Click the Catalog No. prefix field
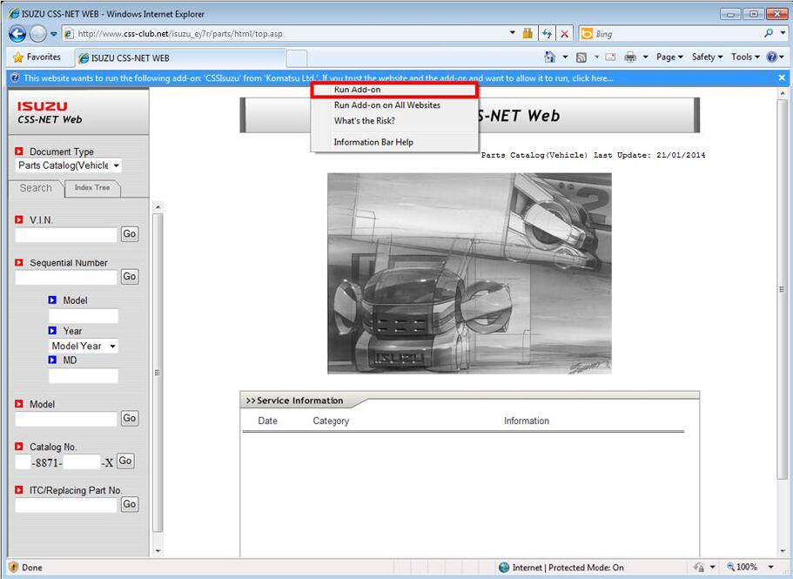This screenshot has width=793, height=579. tap(24, 461)
